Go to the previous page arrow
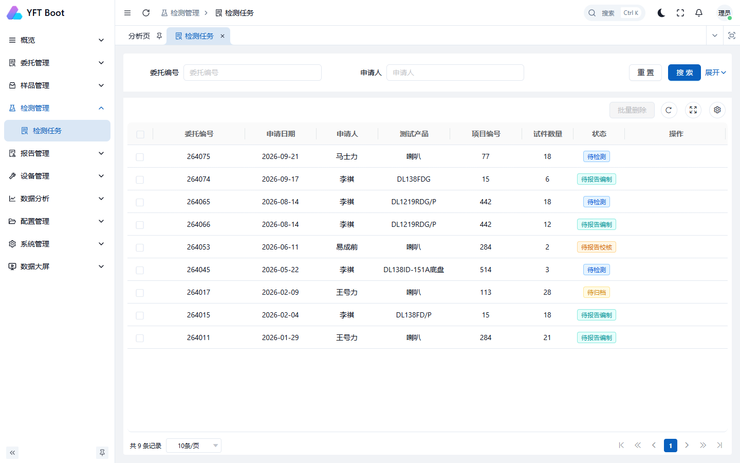This screenshot has height=463, width=740. 654,446
